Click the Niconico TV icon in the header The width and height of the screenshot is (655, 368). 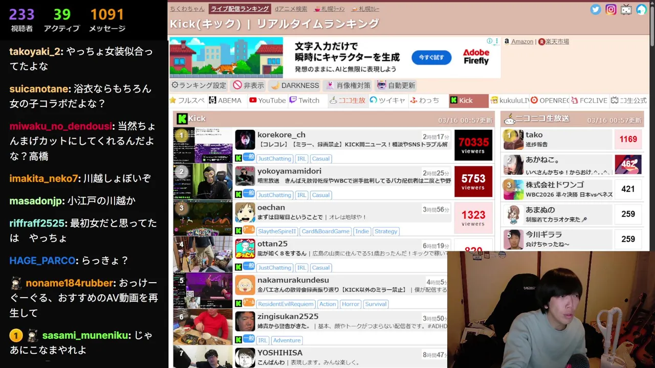(x=626, y=9)
